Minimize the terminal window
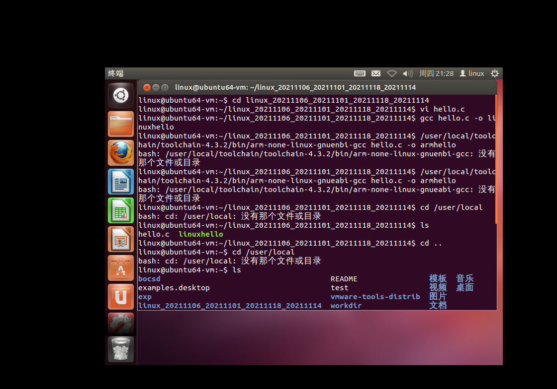Viewport: 557px width, 389px height. tap(156, 87)
